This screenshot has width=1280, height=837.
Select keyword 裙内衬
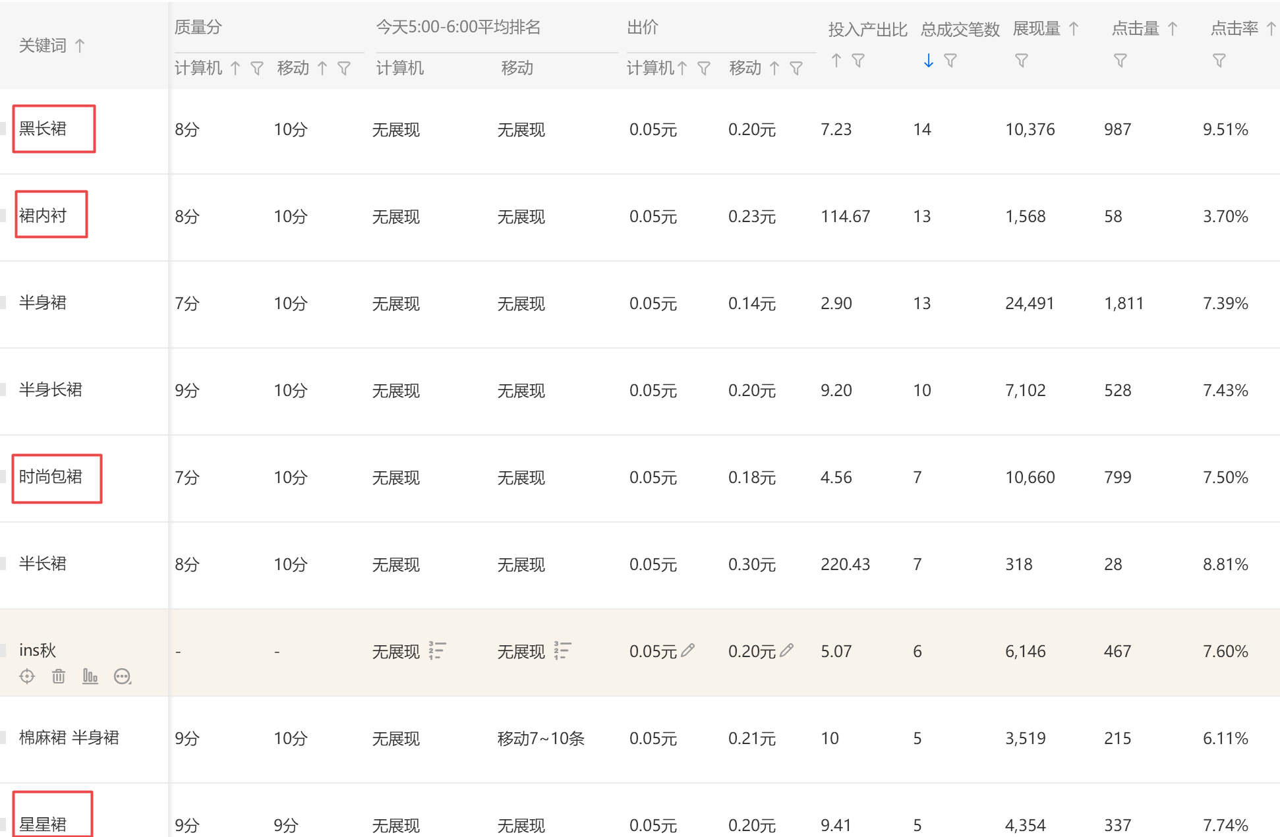pos(43,216)
